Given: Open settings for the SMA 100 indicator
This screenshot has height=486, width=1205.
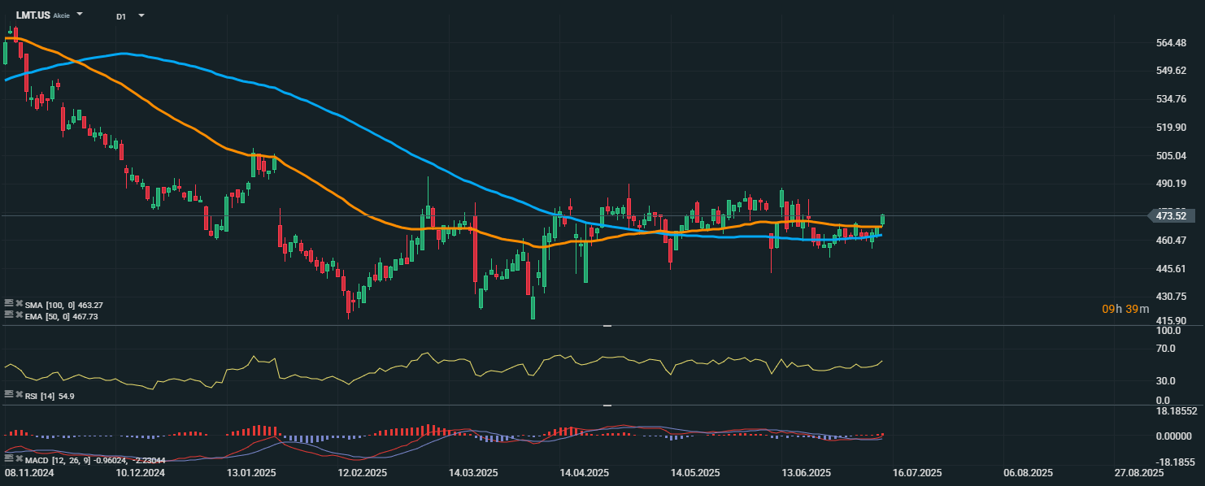Looking at the screenshot, I should [9, 303].
